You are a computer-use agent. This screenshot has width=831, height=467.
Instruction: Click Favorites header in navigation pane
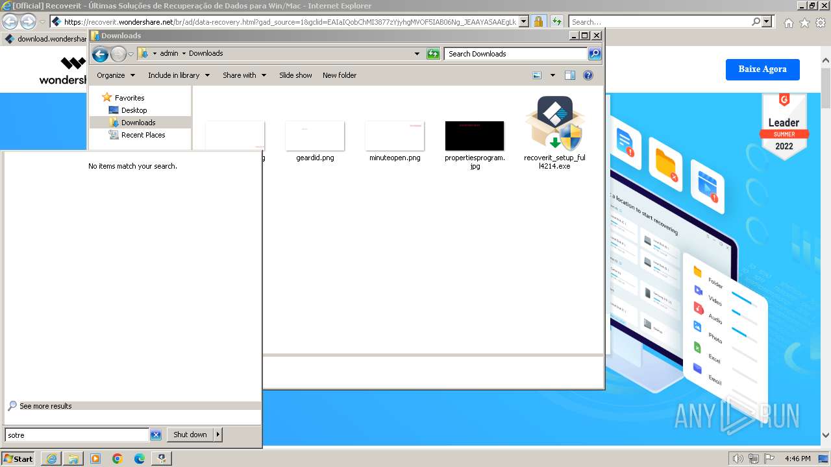[x=129, y=98]
